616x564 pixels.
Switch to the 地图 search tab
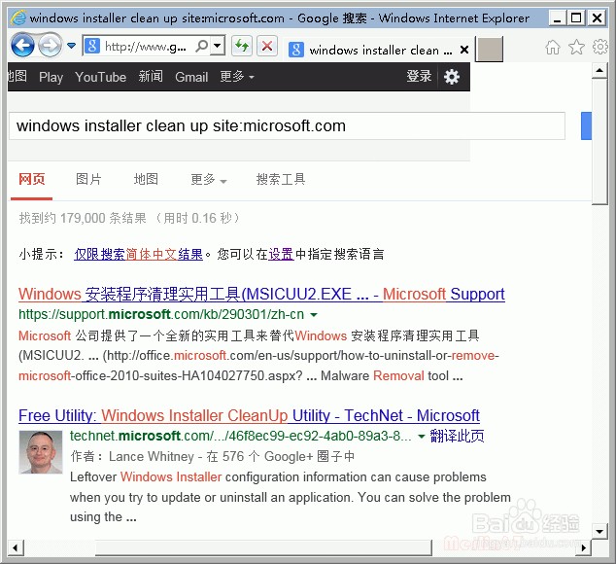coord(146,179)
